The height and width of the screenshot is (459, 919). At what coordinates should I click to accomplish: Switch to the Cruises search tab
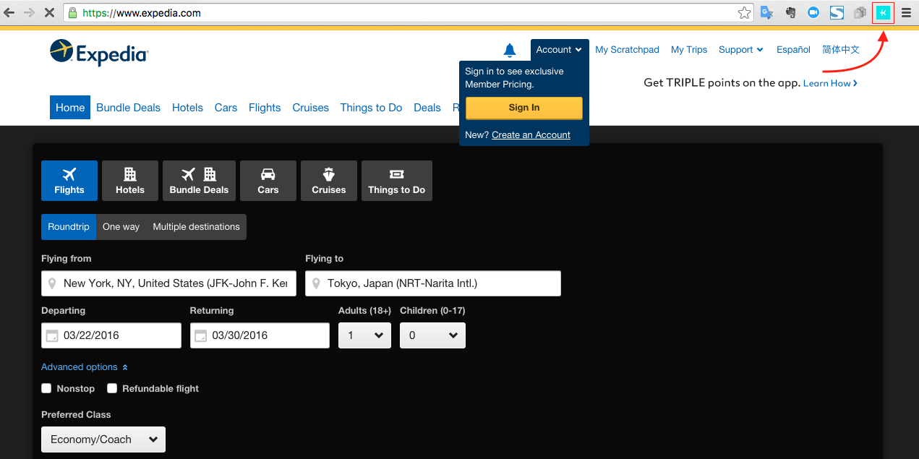tap(329, 181)
